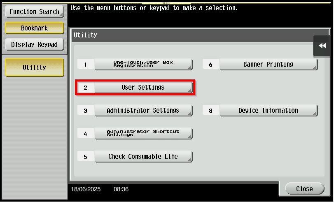Select One-Touch/User Box Registration

[143, 64]
